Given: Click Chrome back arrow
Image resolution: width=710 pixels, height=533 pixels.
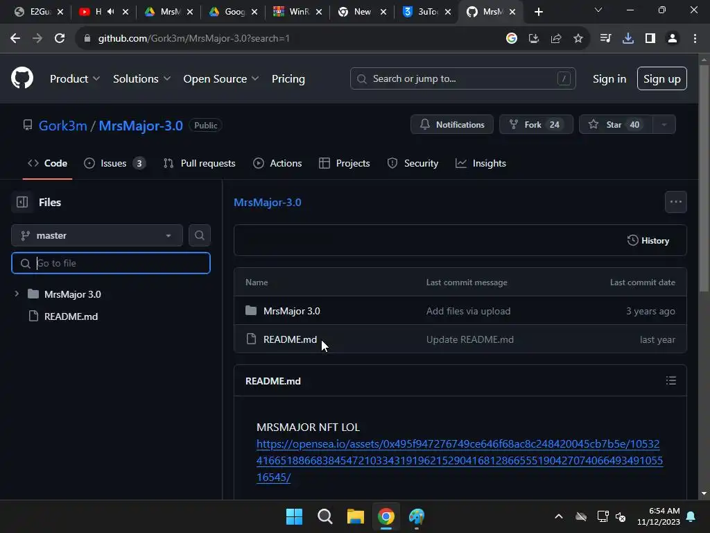Looking at the screenshot, I should pyautogui.click(x=15, y=39).
